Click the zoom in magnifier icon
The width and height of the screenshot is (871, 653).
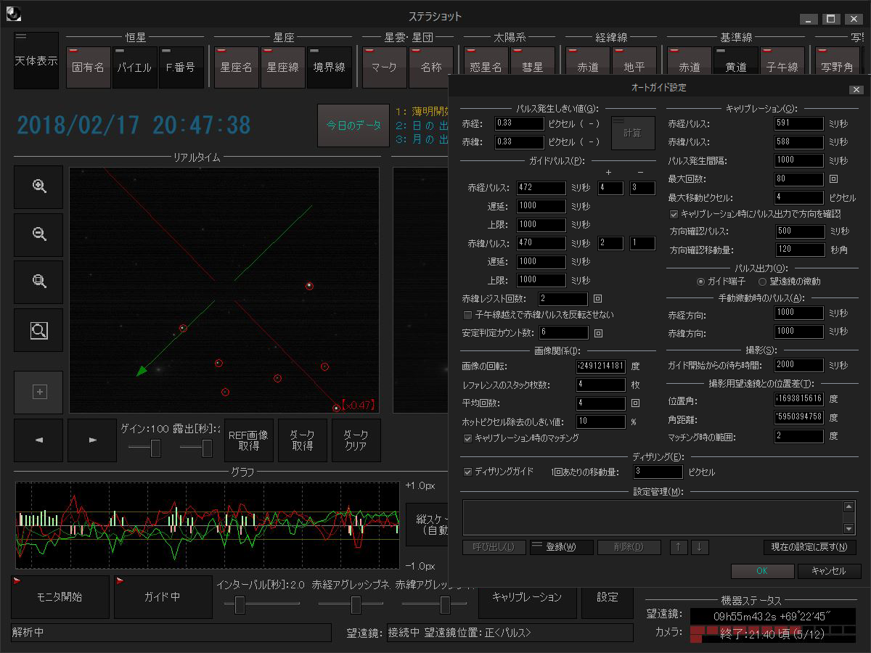pos(39,186)
